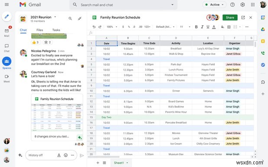Apply bold formatting
Viewport: 268px width, 167px height.
pos(196,27)
